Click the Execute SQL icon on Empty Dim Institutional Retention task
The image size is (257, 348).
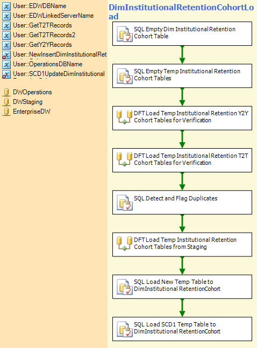click(125, 34)
